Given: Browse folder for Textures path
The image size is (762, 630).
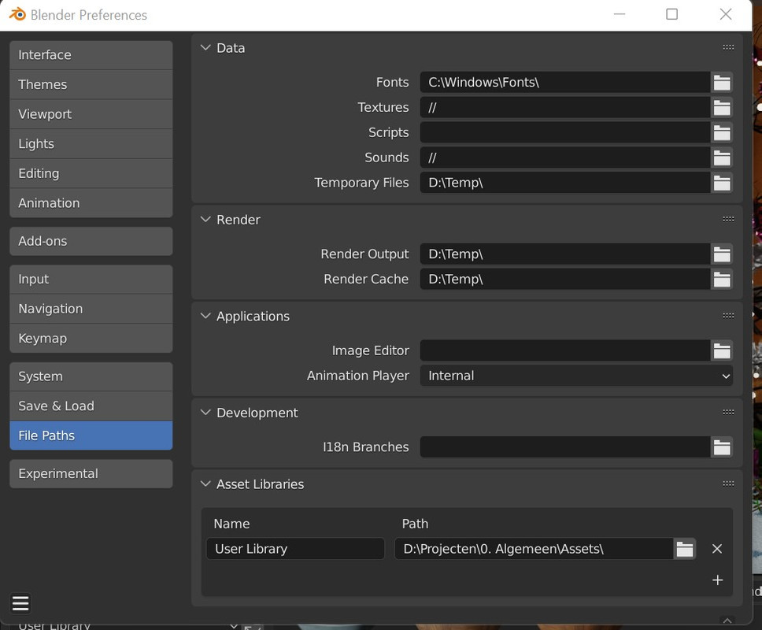Looking at the screenshot, I should pyautogui.click(x=722, y=107).
